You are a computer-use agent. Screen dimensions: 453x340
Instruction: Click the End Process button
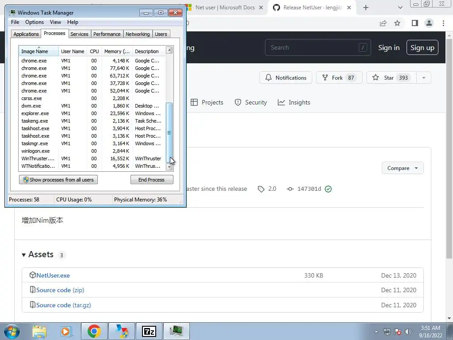[152, 180]
